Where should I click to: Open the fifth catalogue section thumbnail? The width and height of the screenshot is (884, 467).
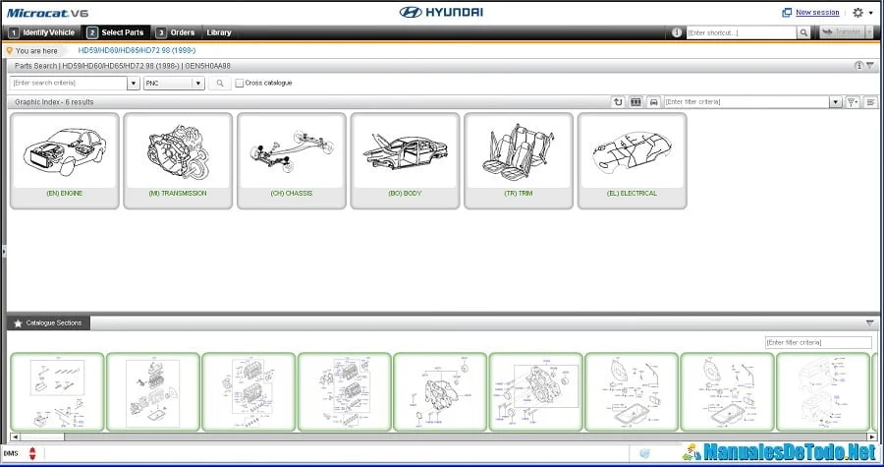[x=440, y=392]
